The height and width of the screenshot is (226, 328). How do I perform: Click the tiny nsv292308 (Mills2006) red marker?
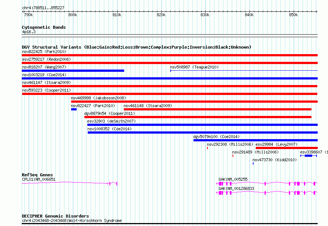207,148
